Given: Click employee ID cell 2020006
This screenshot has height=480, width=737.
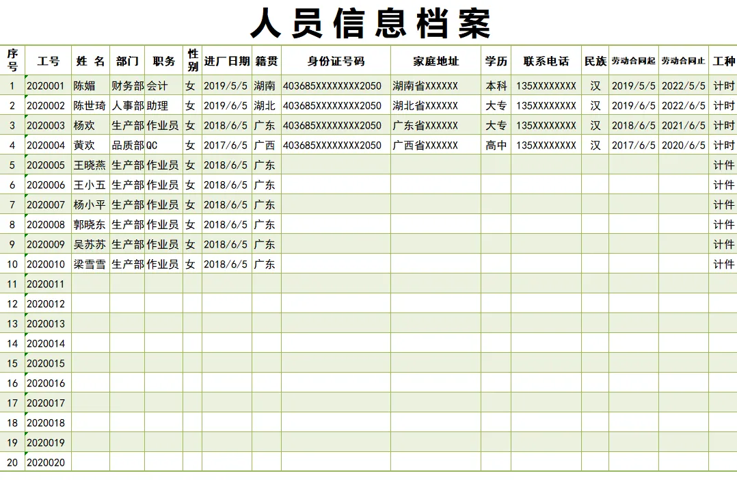Looking at the screenshot, I should pos(49,185).
